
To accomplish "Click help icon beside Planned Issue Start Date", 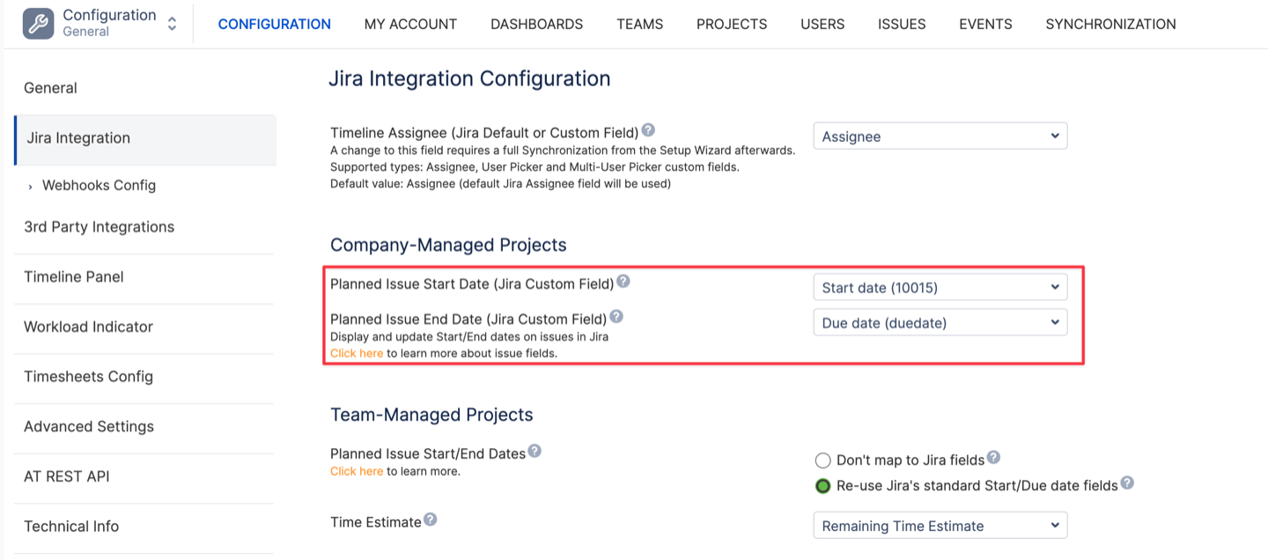I will (623, 282).
